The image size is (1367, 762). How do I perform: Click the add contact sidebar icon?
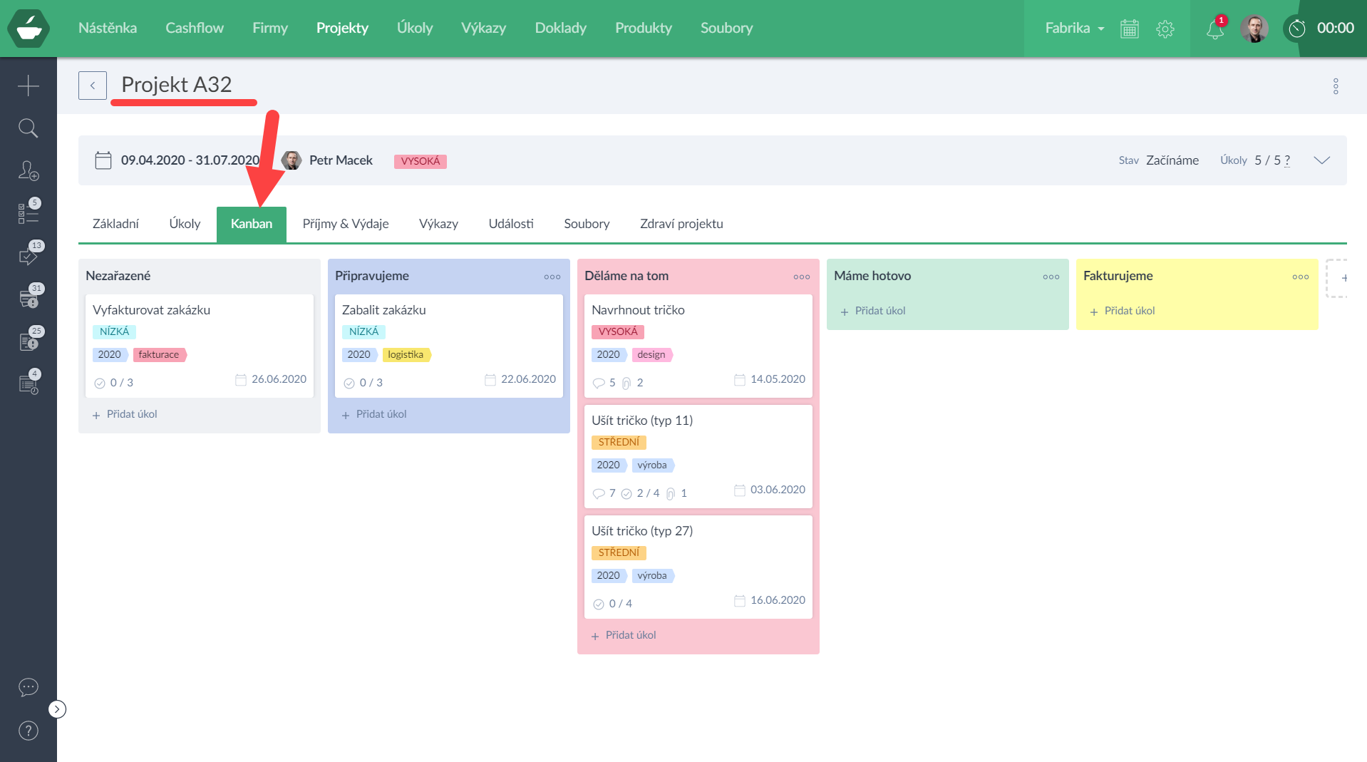(29, 171)
